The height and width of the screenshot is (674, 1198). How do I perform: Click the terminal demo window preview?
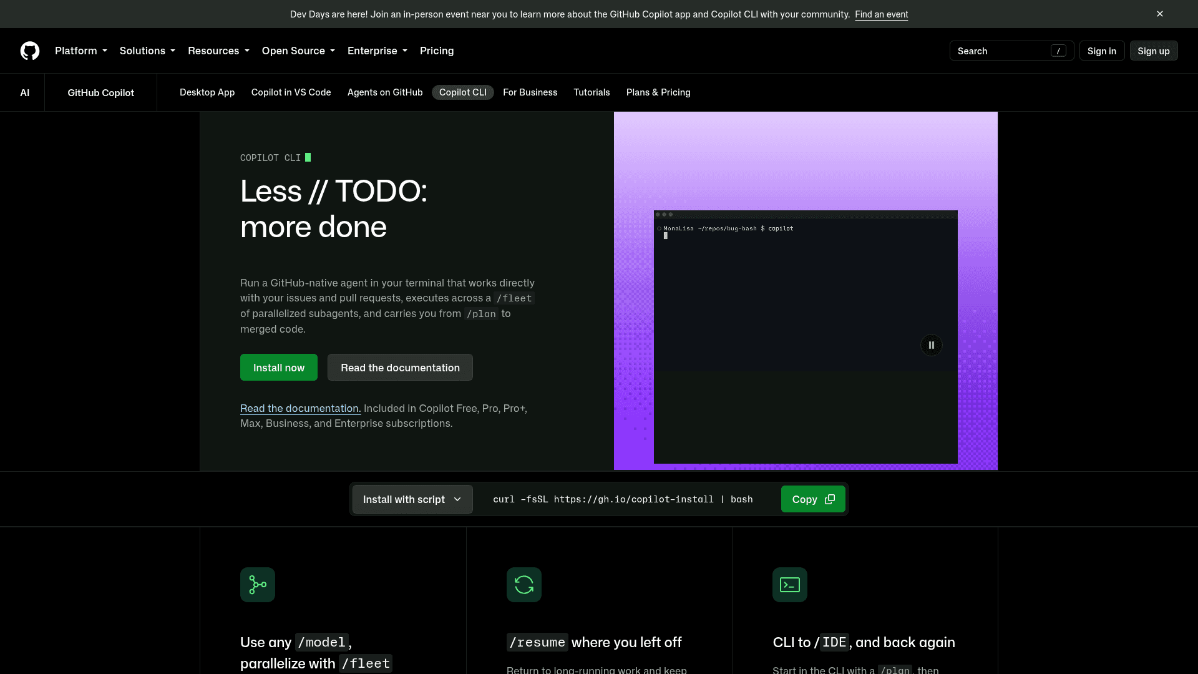pos(806,337)
